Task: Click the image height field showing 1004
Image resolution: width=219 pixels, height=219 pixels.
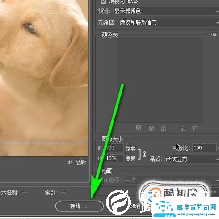Action: (114, 158)
